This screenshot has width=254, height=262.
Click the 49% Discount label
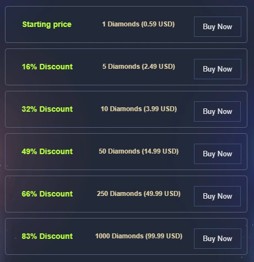click(x=47, y=151)
